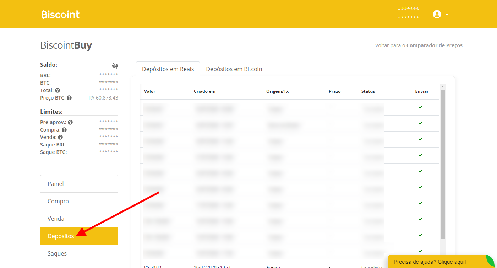
Task: Click the Biscoint logo in header
Action: [x=60, y=15]
